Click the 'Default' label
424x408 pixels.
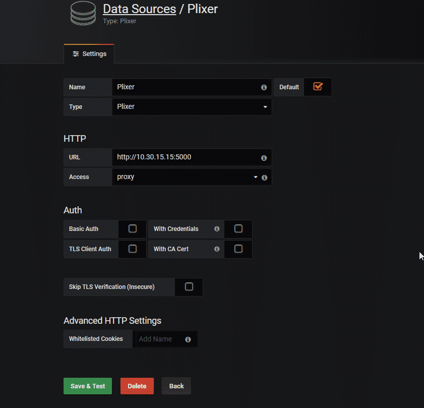(x=289, y=87)
